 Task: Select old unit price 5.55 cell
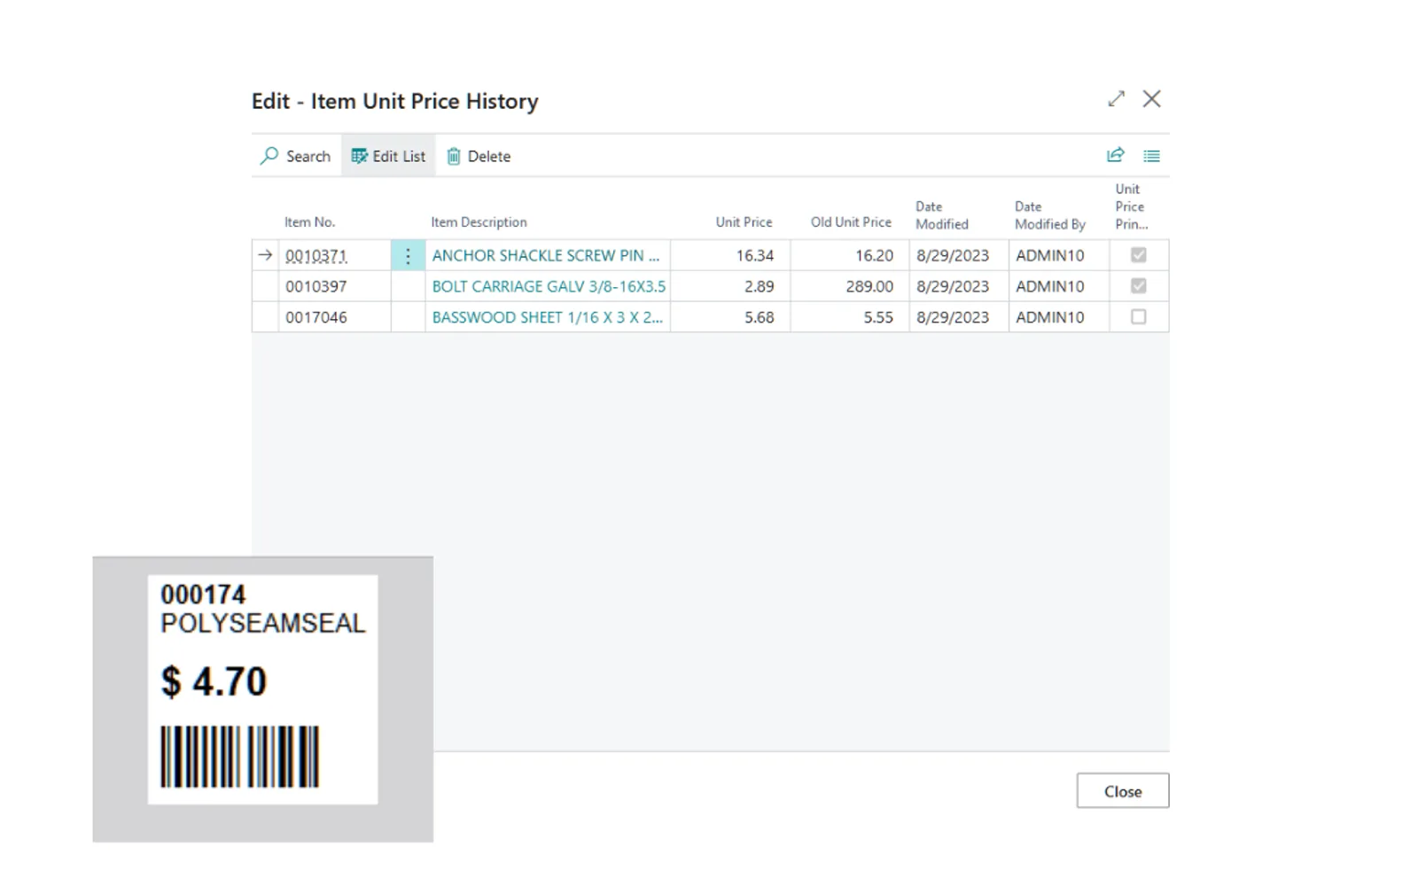point(850,317)
